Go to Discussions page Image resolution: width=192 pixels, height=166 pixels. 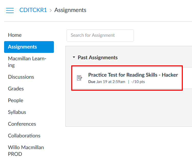click(x=21, y=77)
